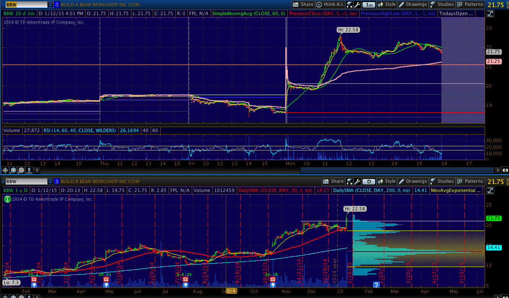509x298 pixels.
Task: Open the Studies menu in the upper chart
Action: [x=442, y=5]
